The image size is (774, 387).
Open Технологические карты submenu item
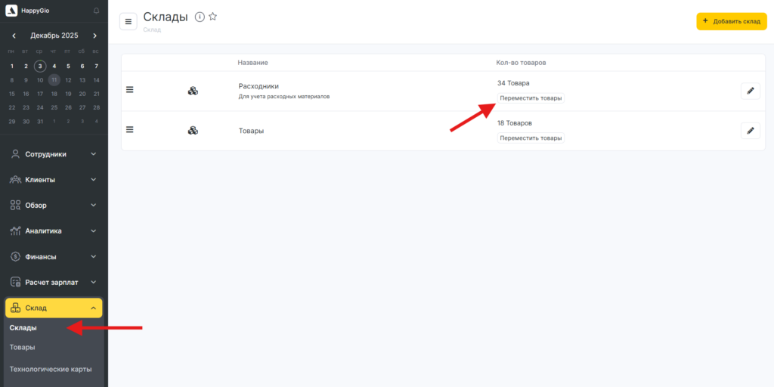pyautogui.click(x=51, y=369)
